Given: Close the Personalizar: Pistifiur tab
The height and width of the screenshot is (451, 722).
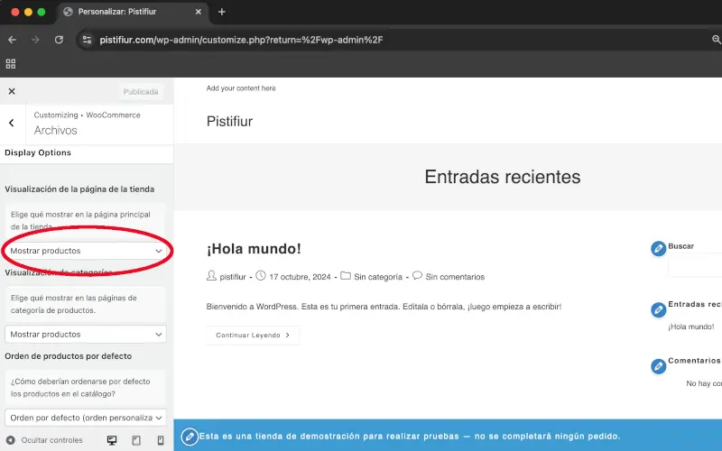Looking at the screenshot, I should 199,12.
